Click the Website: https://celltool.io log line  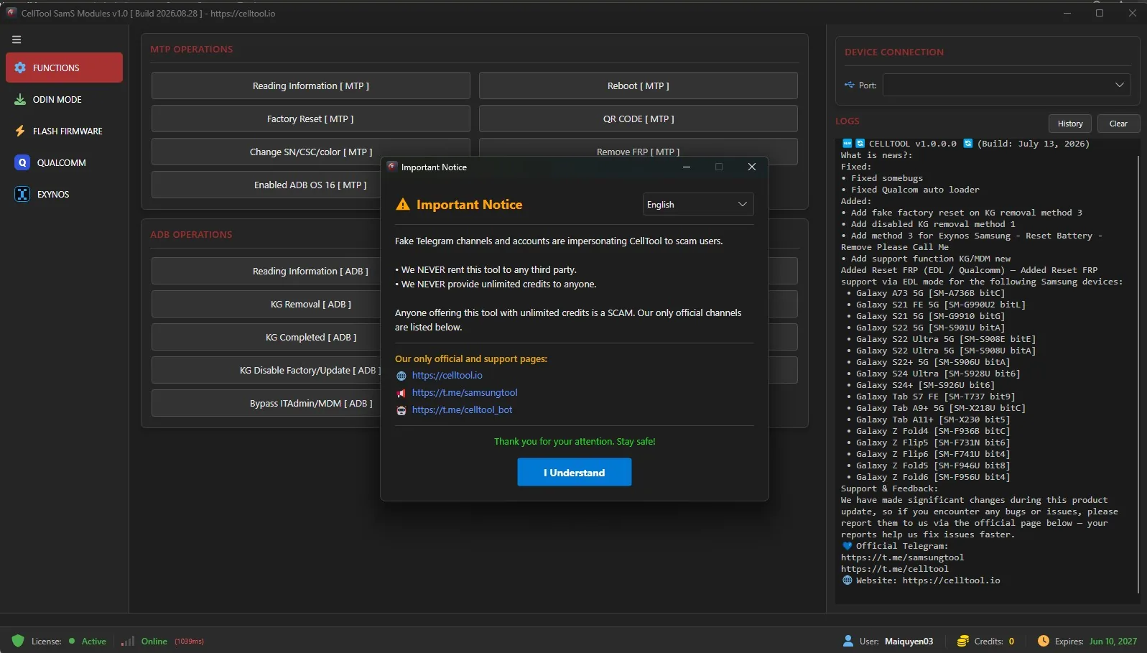(921, 580)
